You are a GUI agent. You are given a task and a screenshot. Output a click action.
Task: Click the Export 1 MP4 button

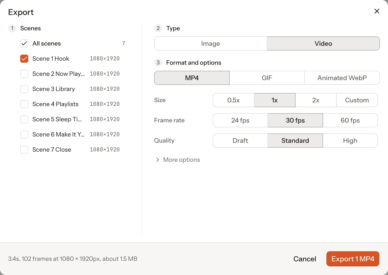click(x=353, y=259)
